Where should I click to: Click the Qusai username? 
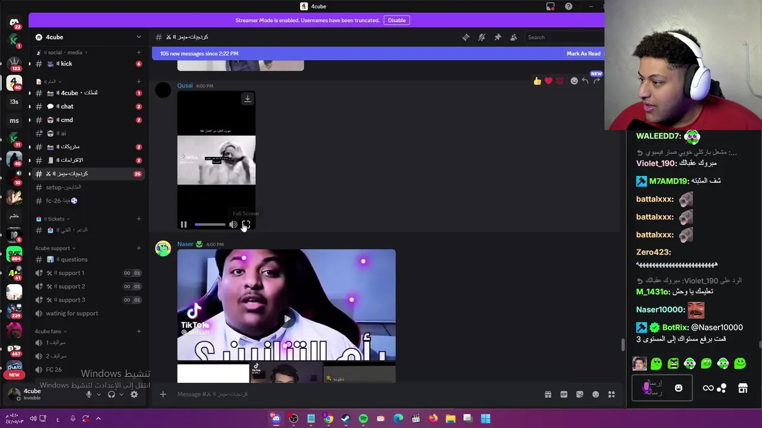[185, 86]
